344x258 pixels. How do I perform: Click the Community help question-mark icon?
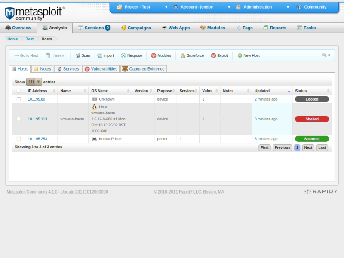tap(299, 7)
